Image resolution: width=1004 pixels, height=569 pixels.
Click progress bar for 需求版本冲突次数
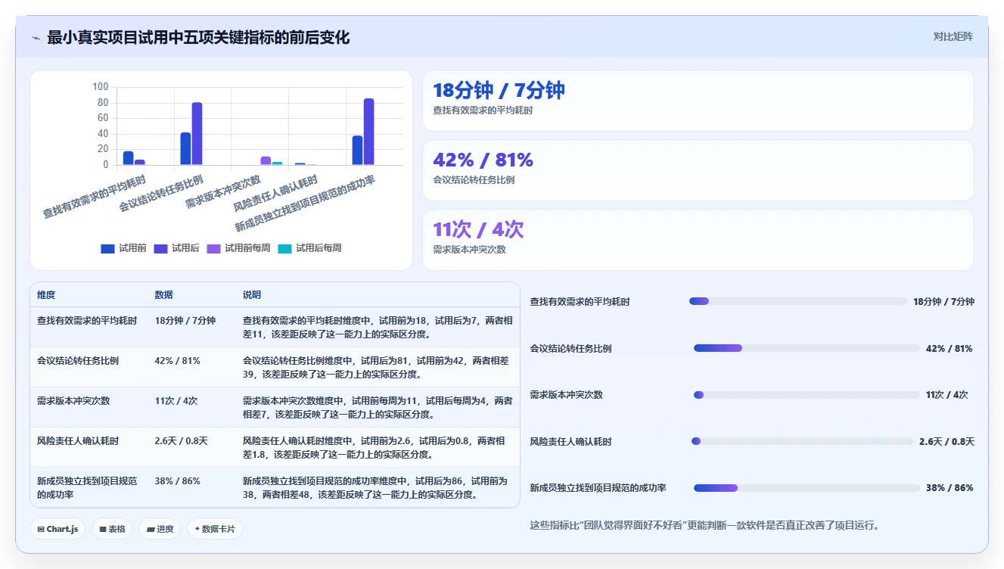[807, 395]
